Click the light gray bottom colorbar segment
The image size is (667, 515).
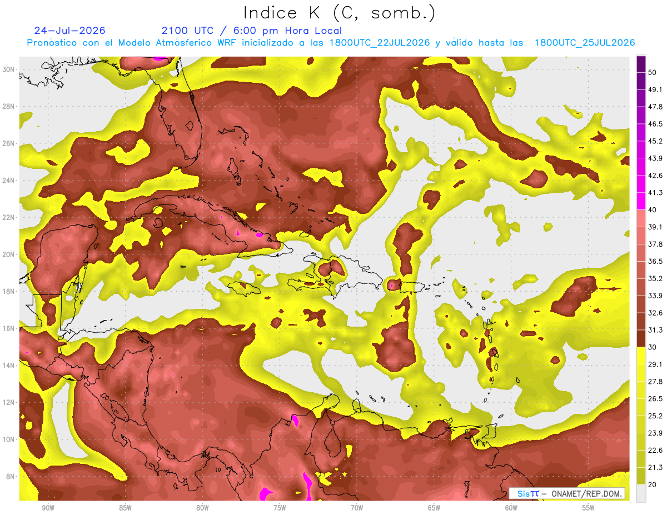tap(641, 493)
